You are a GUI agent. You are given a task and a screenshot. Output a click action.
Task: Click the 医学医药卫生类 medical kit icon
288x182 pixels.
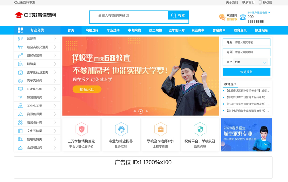click(x=20, y=72)
